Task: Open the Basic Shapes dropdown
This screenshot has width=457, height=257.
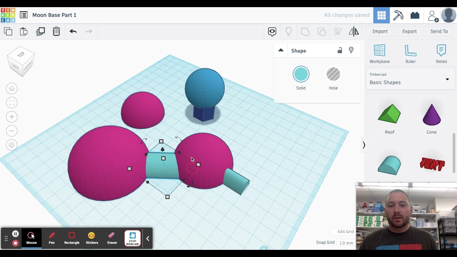Action: 411,79
